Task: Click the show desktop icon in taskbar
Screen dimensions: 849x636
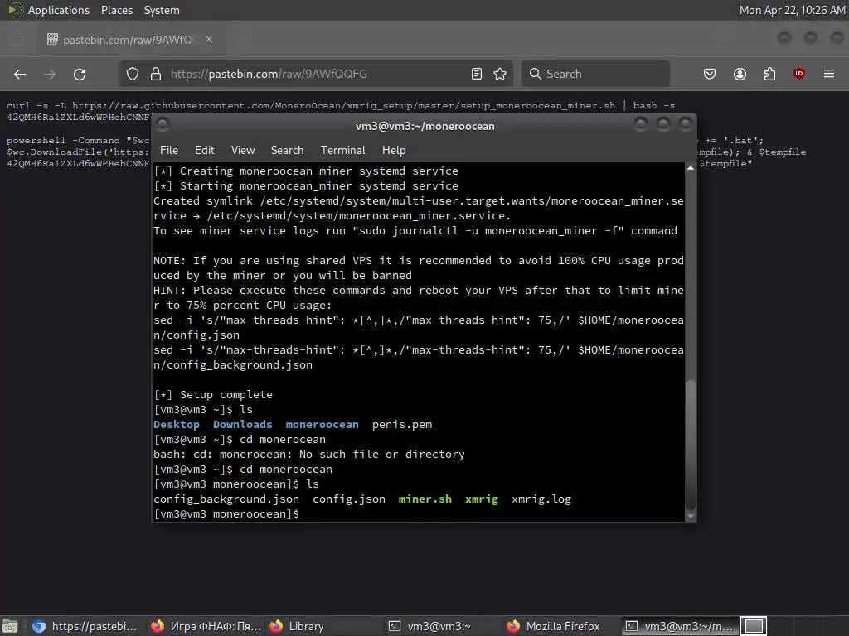Action: pos(10,626)
